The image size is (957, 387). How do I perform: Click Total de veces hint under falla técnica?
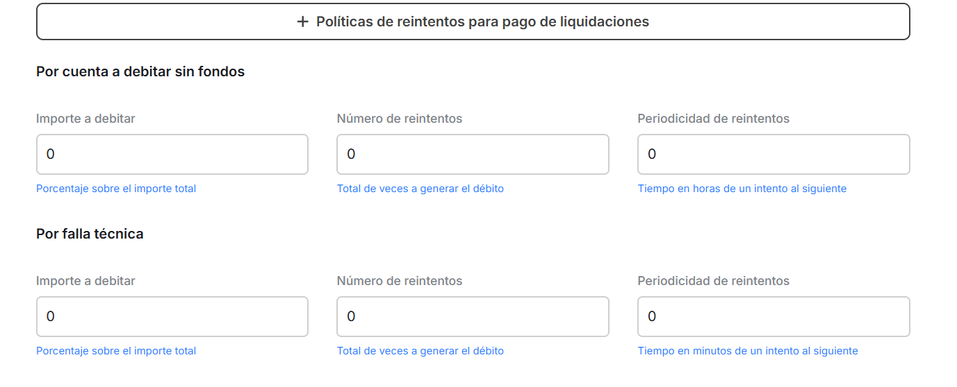coord(420,351)
